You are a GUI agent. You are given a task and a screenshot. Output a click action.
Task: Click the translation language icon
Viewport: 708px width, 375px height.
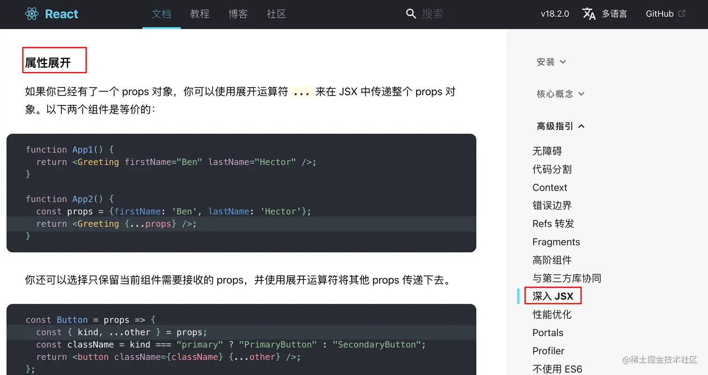pyautogui.click(x=589, y=14)
